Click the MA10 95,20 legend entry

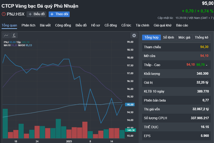[11, 45]
